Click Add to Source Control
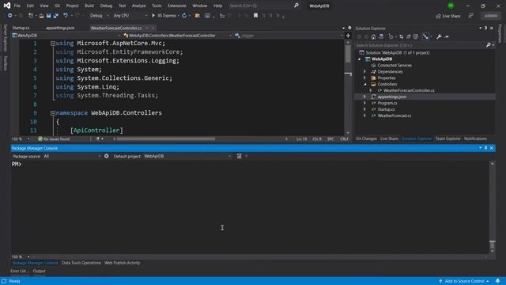This screenshot has height=285, width=506. 464,281
